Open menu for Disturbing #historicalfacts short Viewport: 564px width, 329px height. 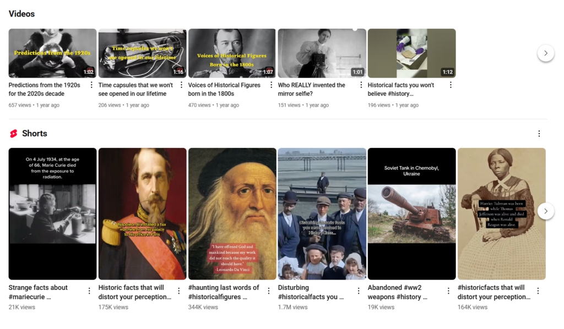point(358,291)
